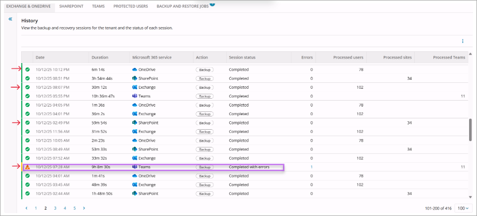Jump to page 3 in pagination
This screenshot has height=216, width=477.
(x=55, y=208)
